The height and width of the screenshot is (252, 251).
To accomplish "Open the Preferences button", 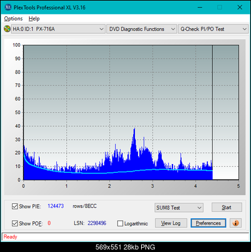I will pyautogui.click(x=208, y=223).
